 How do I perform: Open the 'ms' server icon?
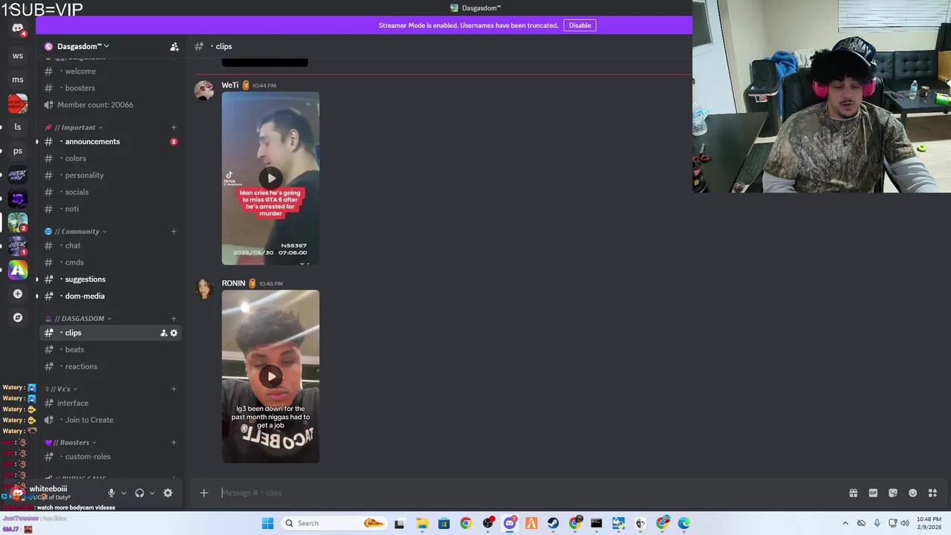pos(18,80)
